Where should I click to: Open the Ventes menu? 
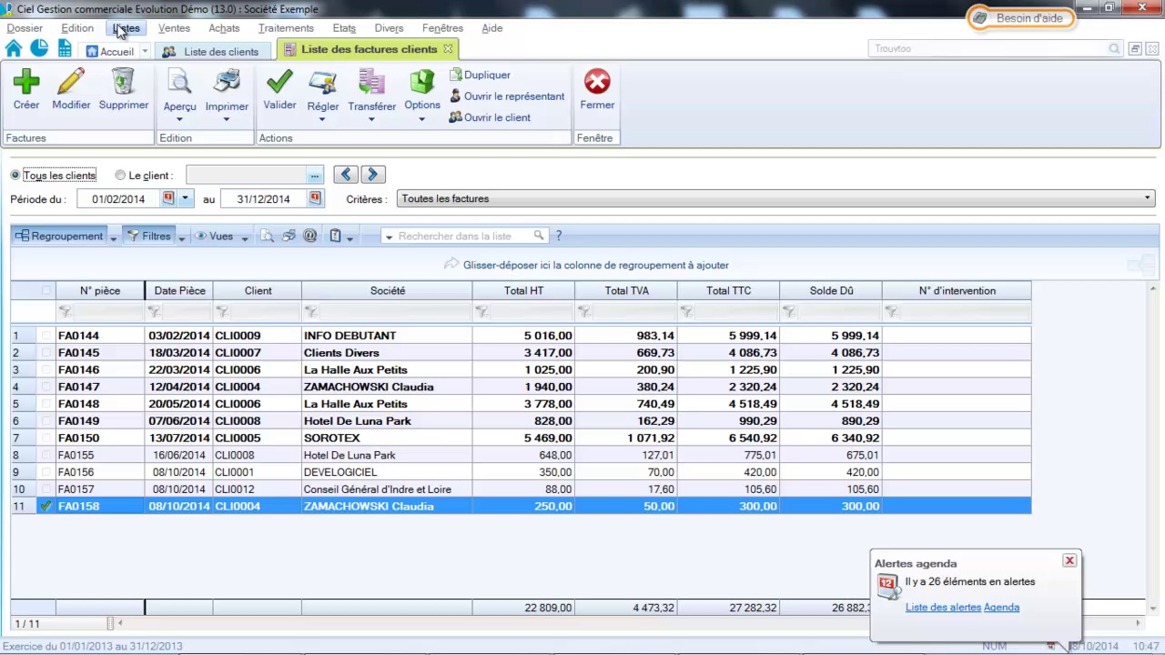coord(174,28)
